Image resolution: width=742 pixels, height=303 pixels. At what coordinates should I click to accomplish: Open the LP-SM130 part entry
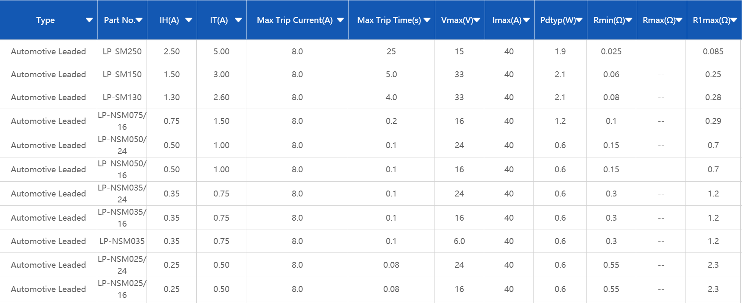click(122, 97)
